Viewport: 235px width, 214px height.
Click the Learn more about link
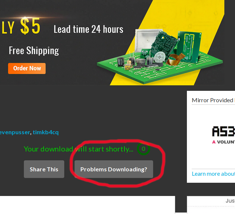213,174
